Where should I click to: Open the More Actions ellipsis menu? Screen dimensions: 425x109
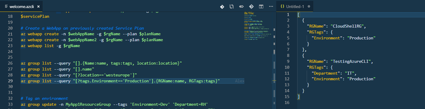coord(271,6)
